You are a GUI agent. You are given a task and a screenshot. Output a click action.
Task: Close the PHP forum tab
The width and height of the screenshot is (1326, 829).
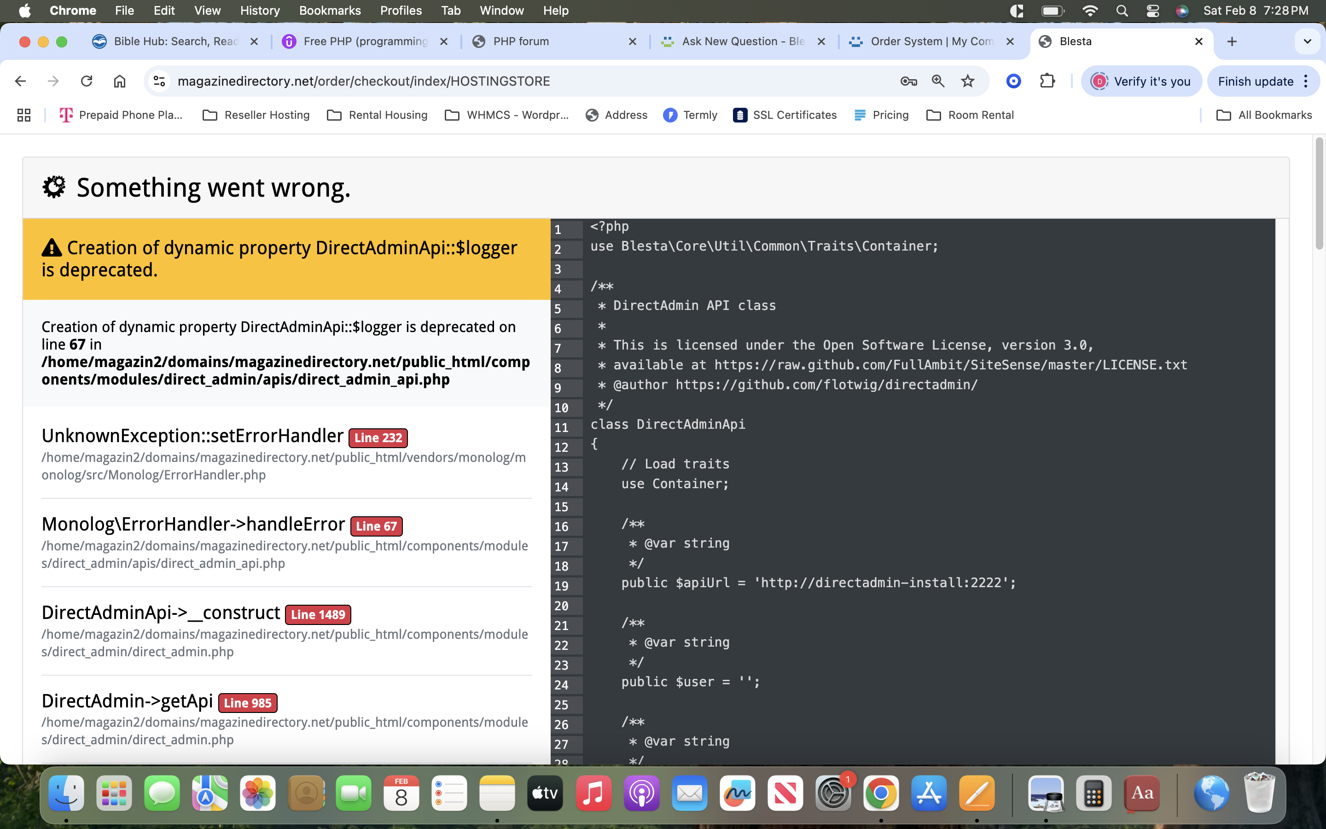tap(632, 41)
